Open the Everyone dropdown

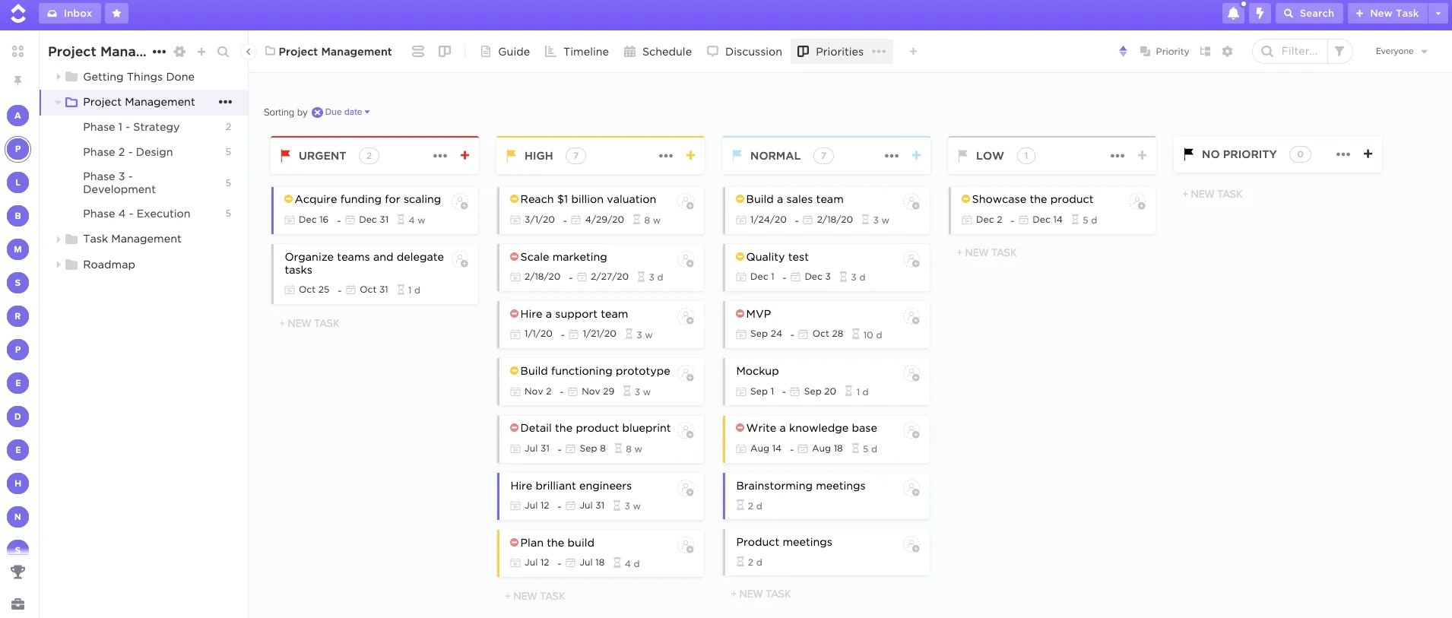tap(1401, 51)
